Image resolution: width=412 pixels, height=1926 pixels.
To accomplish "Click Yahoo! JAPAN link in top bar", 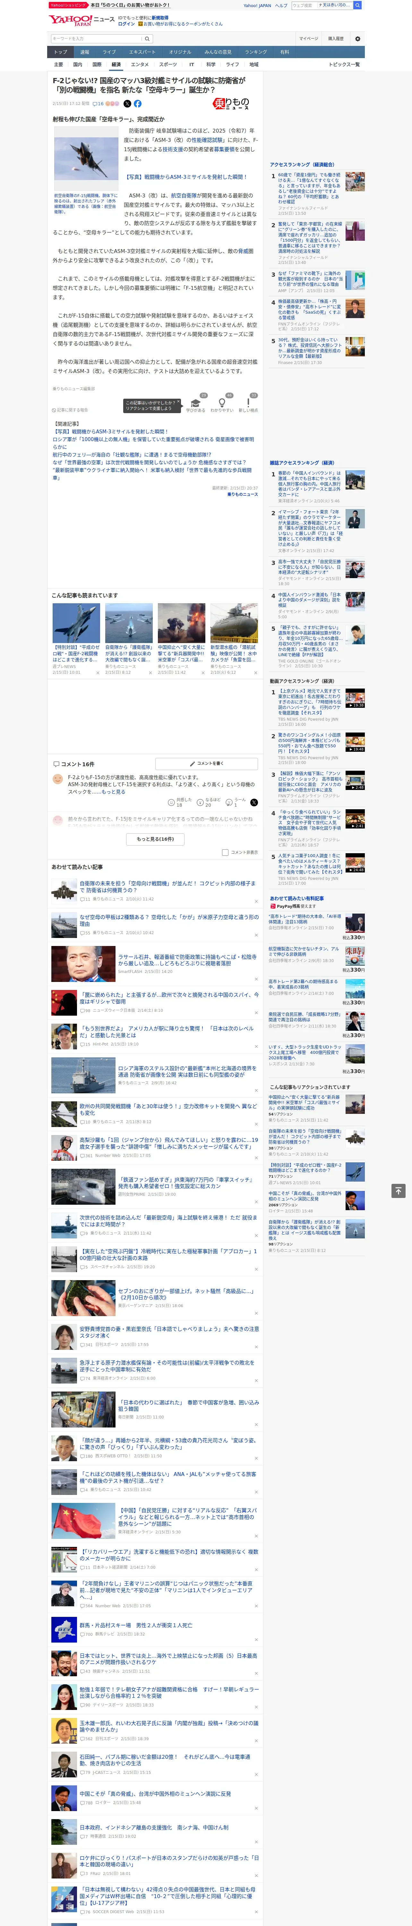I will [x=257, y=5].
